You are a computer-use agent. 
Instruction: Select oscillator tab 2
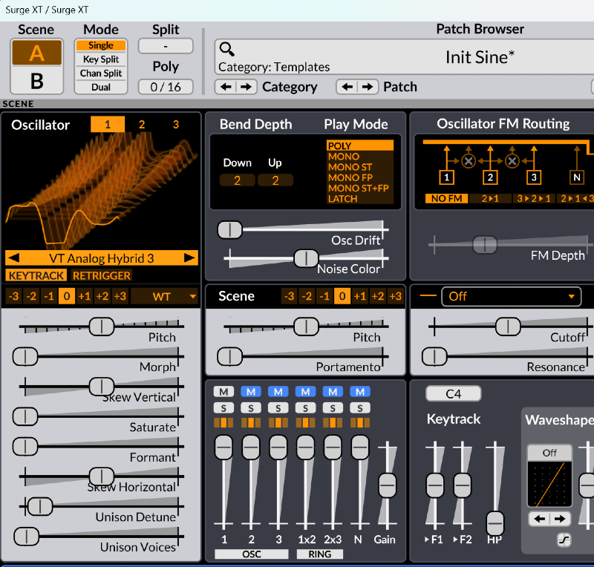142,124
